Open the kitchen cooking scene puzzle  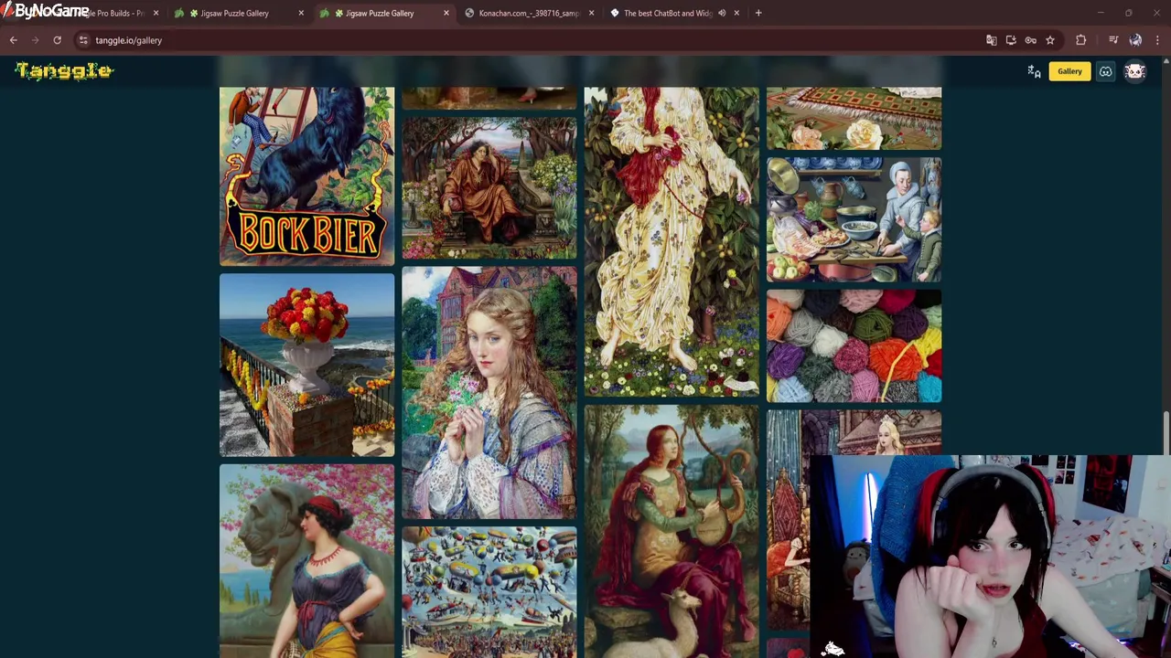(x=854, y=219)
